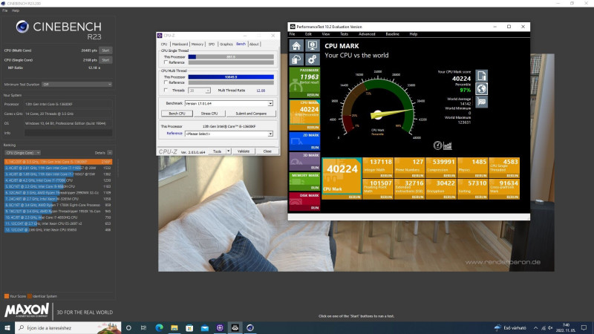Open Microsoft Edge from the taskbar

tap(159, 327)
